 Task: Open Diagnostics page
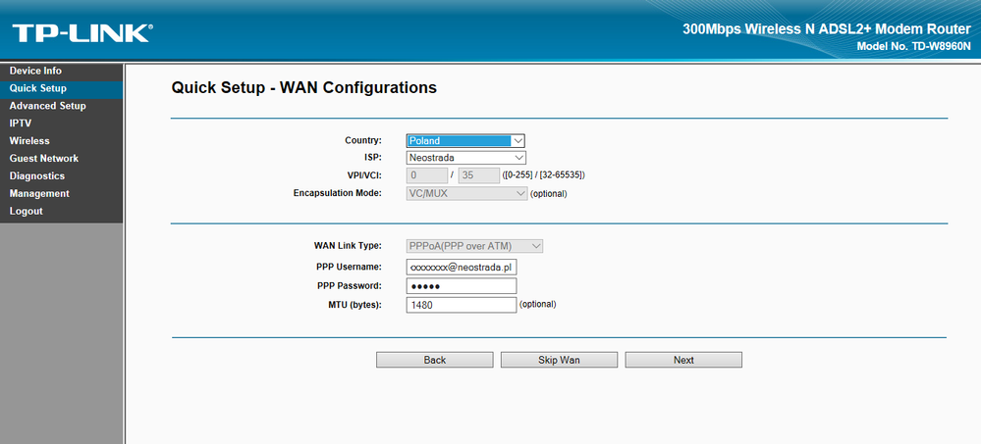pos(37,176)
